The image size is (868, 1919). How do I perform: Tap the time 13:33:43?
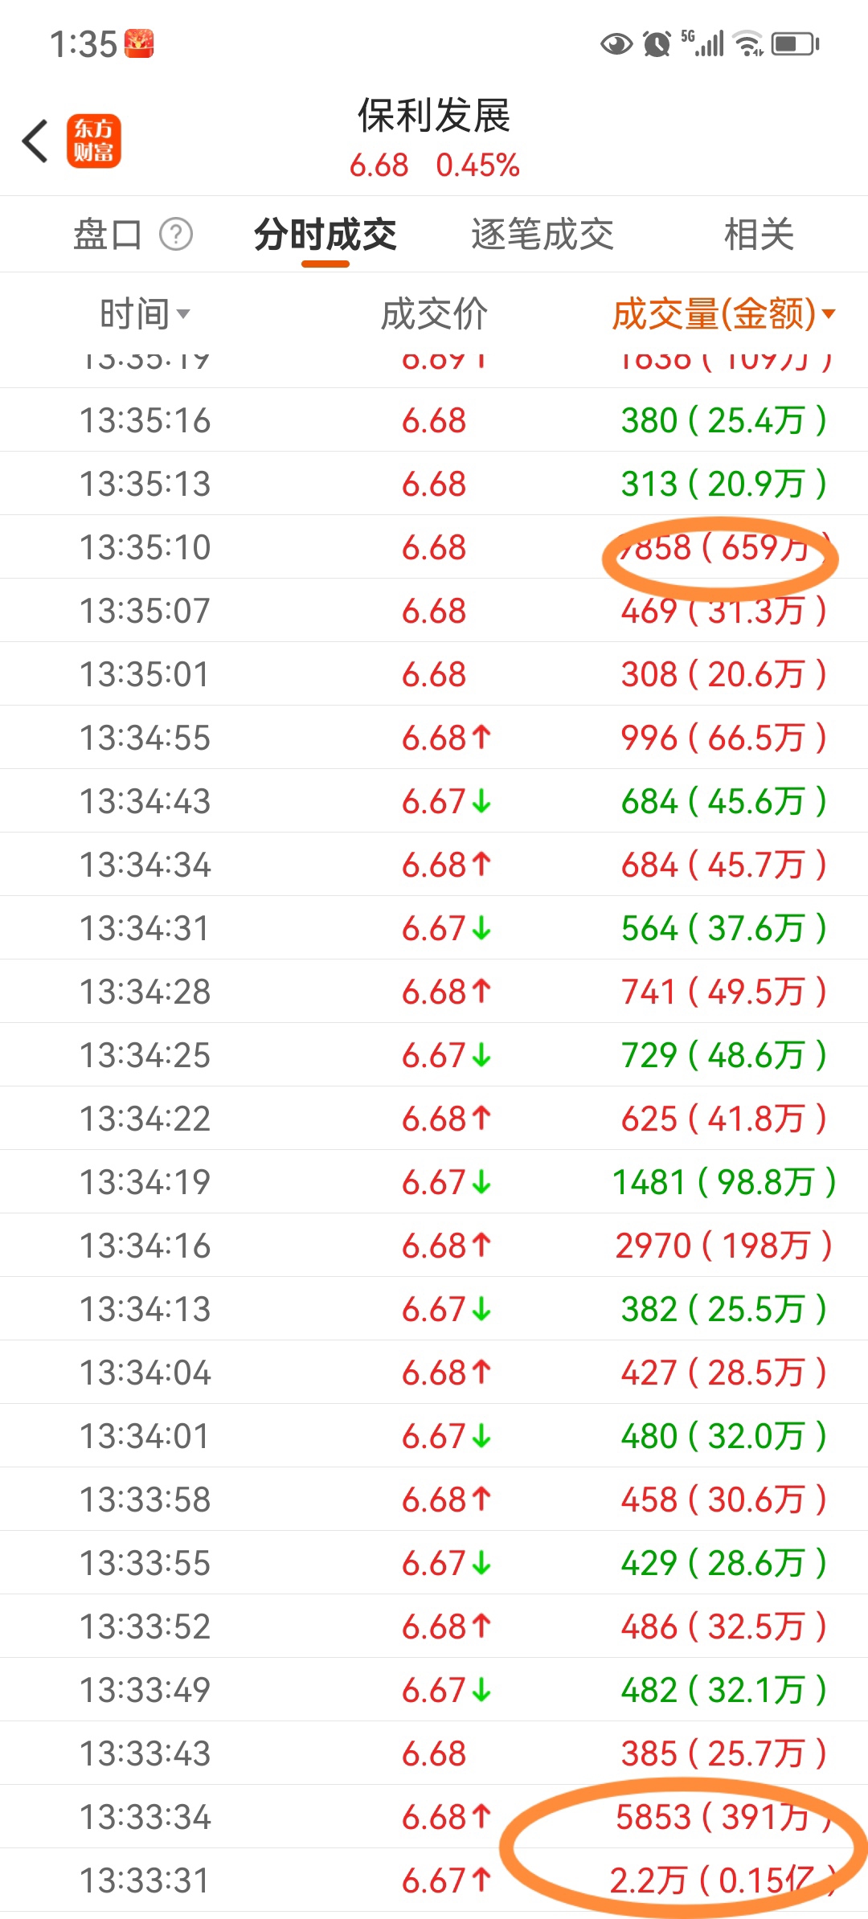pyautogui.click(x=145, y=1753)
